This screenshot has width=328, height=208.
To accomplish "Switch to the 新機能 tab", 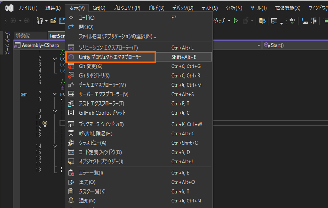I will pyautogui.click(x=23, y=36).
